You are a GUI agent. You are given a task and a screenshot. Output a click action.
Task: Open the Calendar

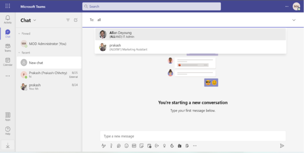click(x=7, y=62)
